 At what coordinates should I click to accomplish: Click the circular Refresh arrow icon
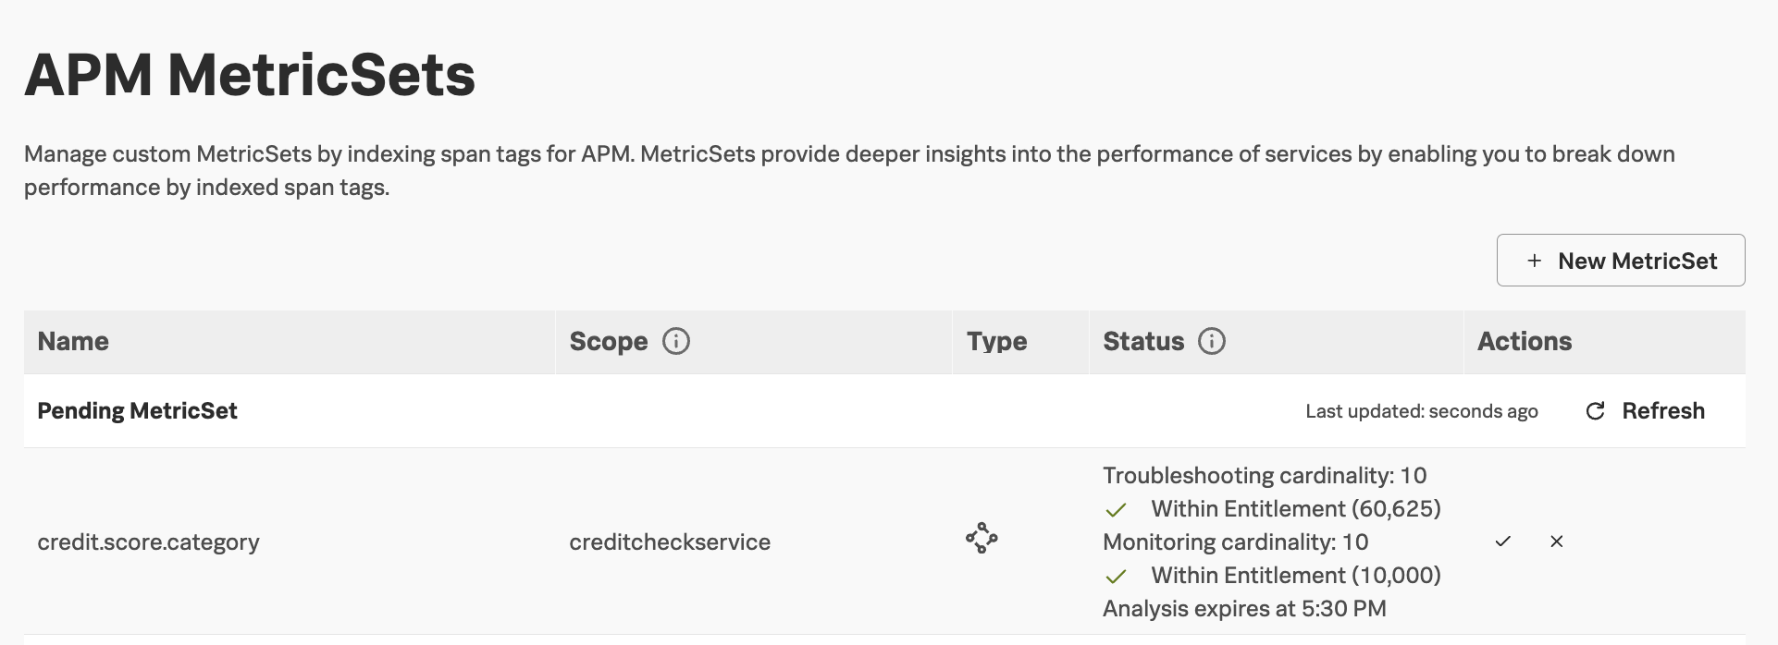pyautogui.click(x=1595, y=411)
